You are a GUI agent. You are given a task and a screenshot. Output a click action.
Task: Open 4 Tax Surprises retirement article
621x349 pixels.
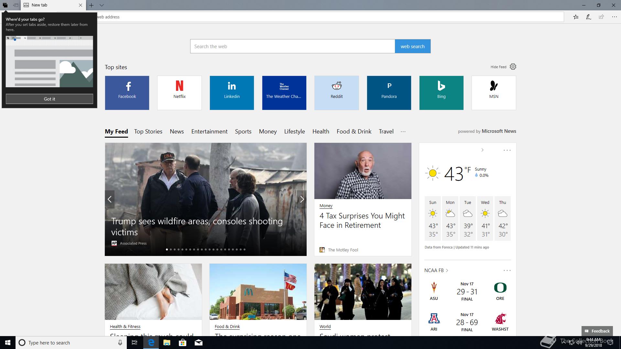362,220
